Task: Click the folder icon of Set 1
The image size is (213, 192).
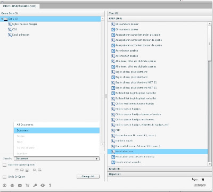Action: [x=6, y=19]
